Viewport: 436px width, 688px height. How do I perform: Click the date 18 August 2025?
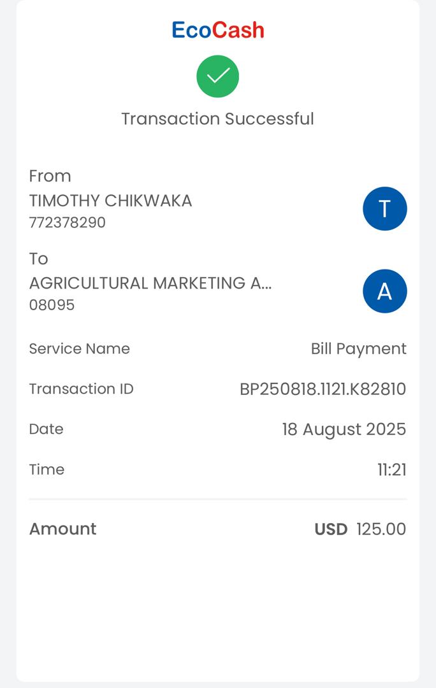344,429
